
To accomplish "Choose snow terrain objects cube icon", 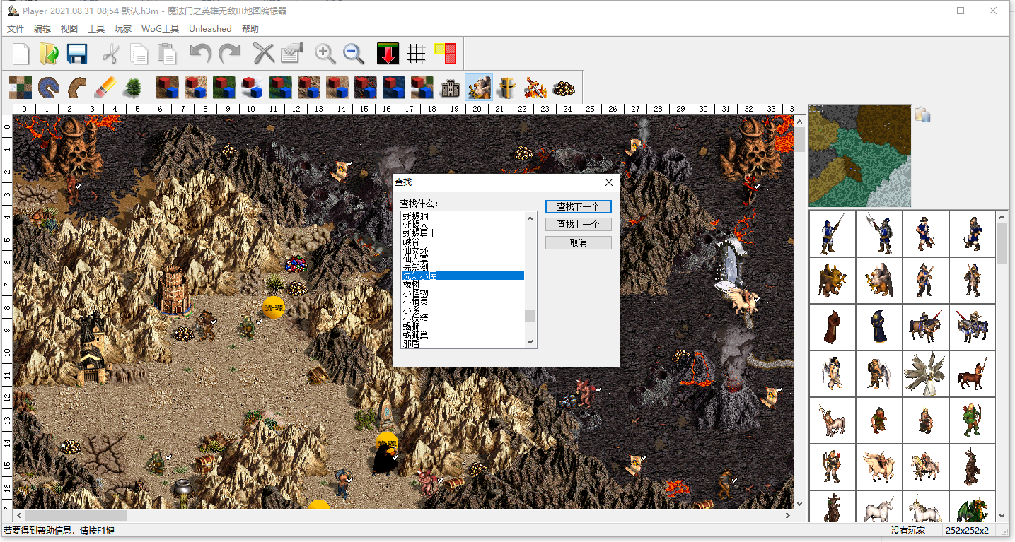I will (253, 88).
